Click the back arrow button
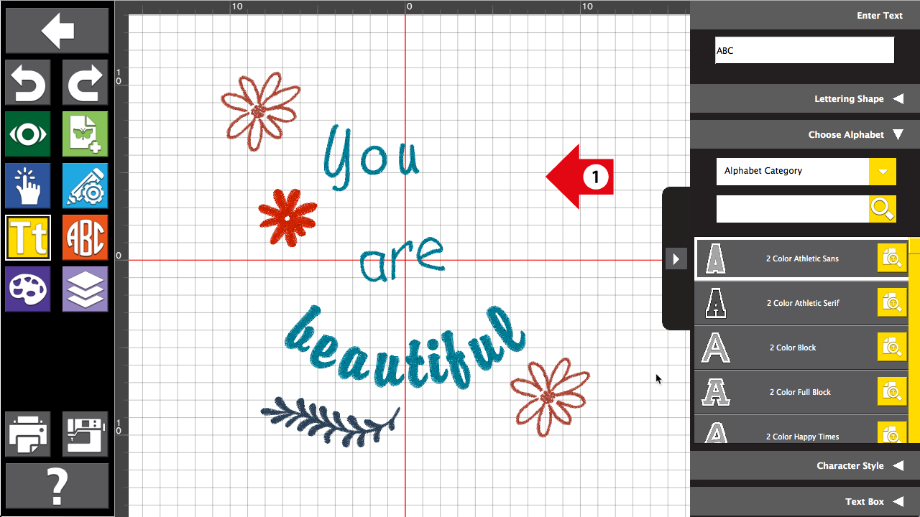Image resolution: width=920 pixels, height=517 pixels. (x=57, y=31)
